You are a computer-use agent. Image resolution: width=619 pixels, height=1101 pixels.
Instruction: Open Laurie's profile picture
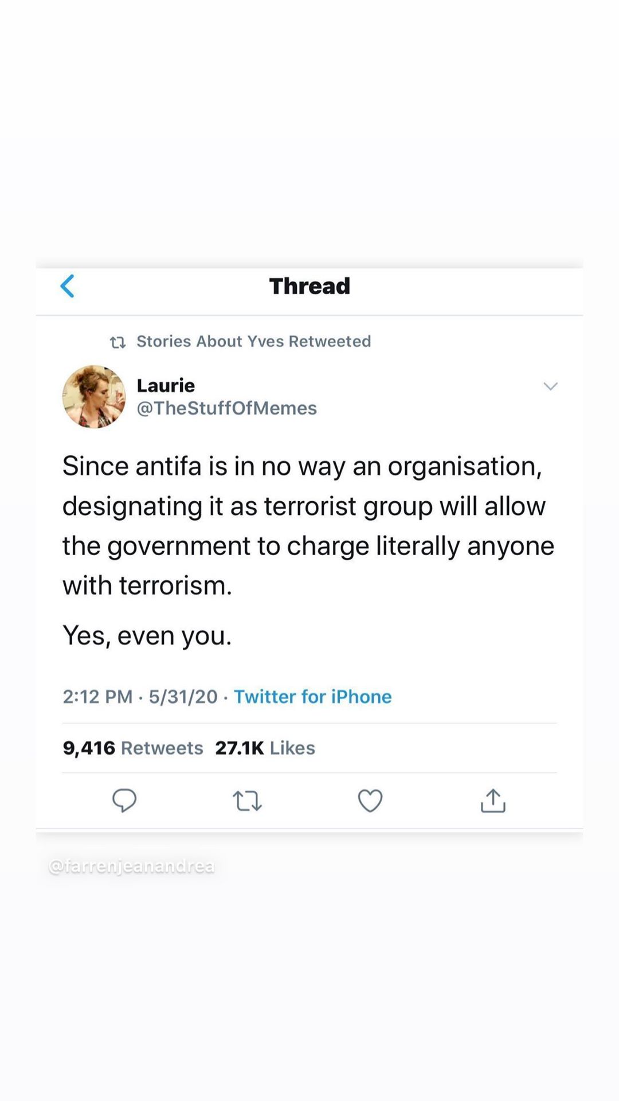pyautogui.click(x=94, y=397)
